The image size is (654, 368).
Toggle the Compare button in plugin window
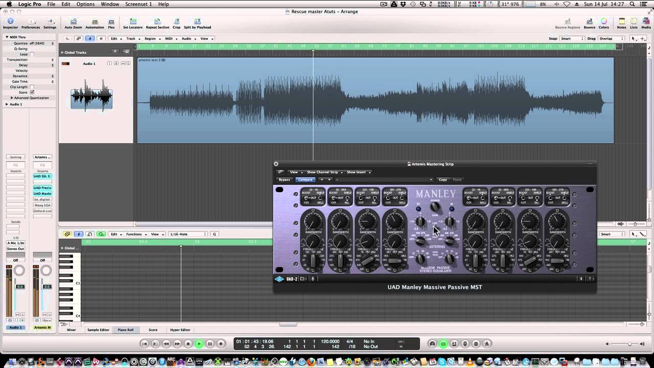(x=305, y=179)
